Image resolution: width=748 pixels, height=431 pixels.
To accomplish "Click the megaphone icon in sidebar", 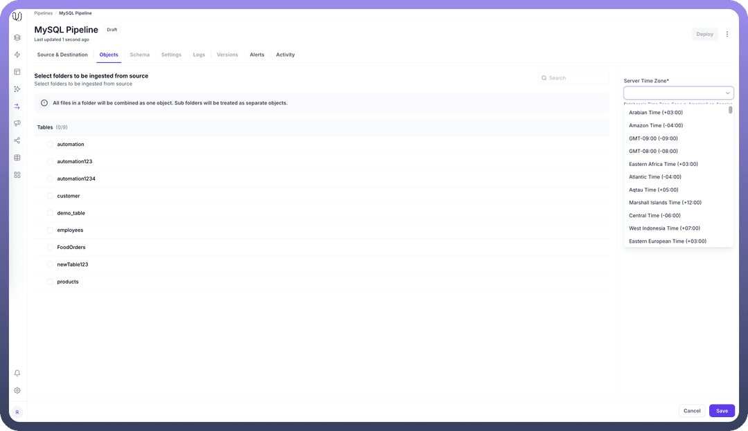I will click(x=17, y=123).
